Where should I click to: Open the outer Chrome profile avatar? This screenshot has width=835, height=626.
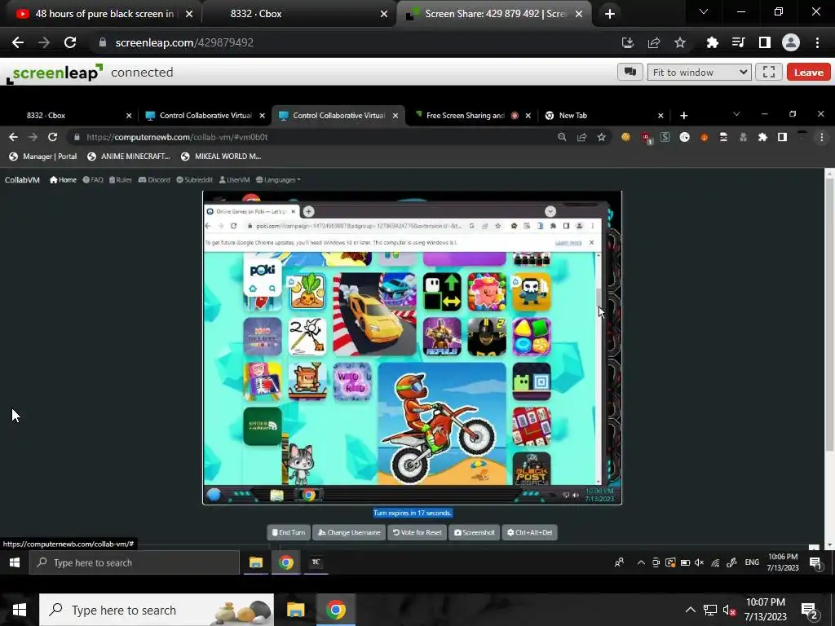click(791, 42)
